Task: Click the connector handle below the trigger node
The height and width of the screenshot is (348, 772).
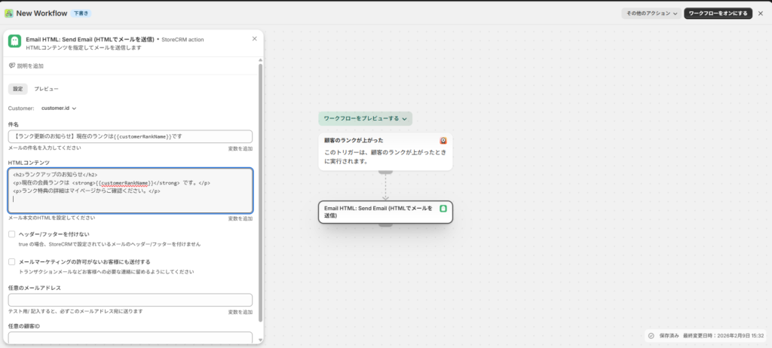Action: click(x=385, y=172)
